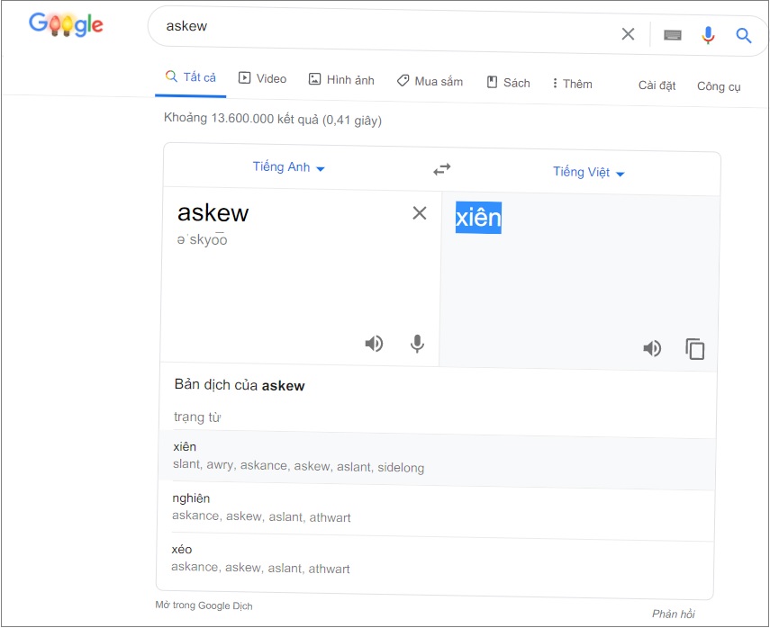Open the Tiếng Anh language dropdown
Viewport: 770px width, 628px height.
coord(288,167)
